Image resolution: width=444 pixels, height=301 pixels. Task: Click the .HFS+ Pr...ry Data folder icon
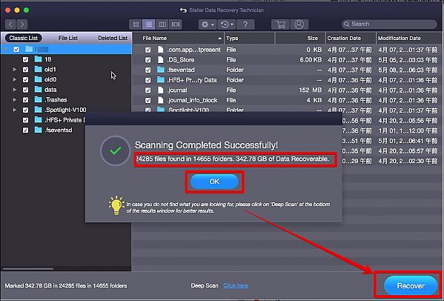(161, 80)
